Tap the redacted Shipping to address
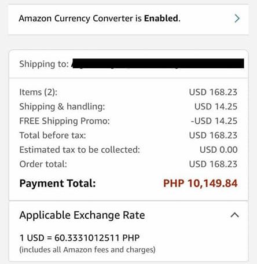This screenshot has width=257, height=264. click(x=157, y=64)
